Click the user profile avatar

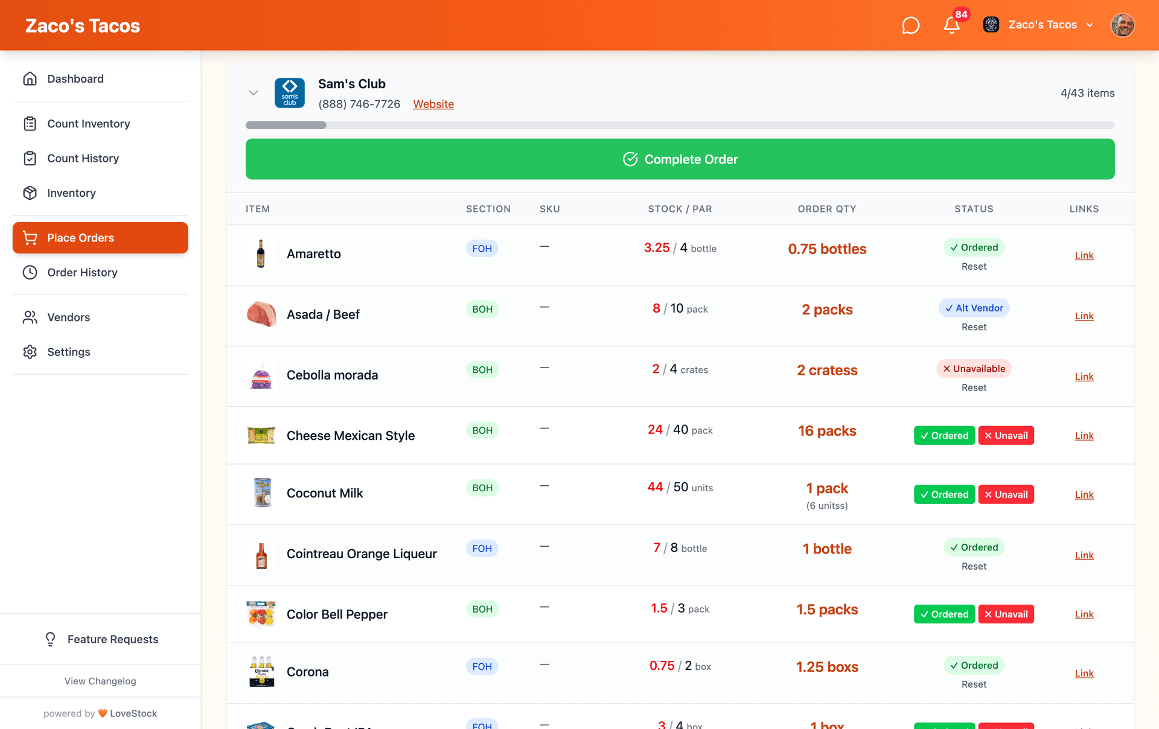coord(1122,25)
